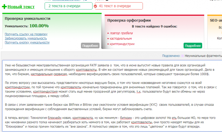Click 'В тексте найдено 9 ошибок' text
Screen dimensions: 222x132
coord(155,26)
